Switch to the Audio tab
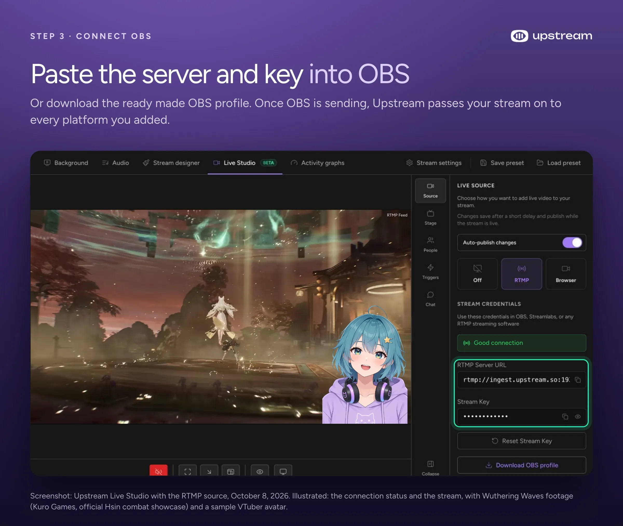Screen dimensions: 623x526 click(116, 163)
